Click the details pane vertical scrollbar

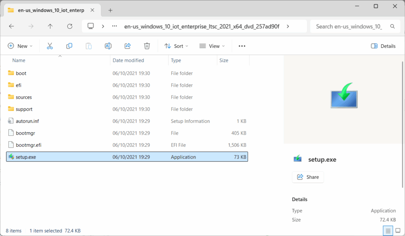(x=402, y=125)
